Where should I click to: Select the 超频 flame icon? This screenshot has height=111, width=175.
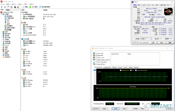(5, 24)
